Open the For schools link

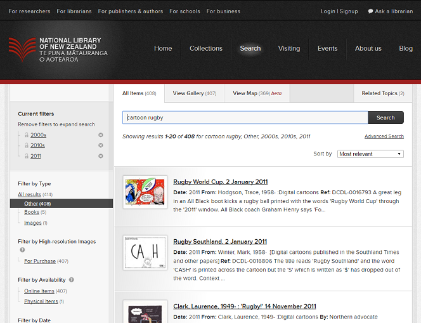tap(185, 11)
